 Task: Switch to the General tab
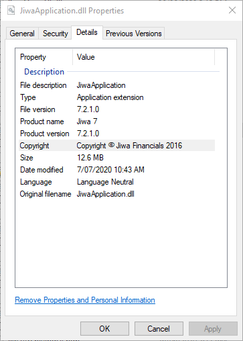click(x=22, y=34)
